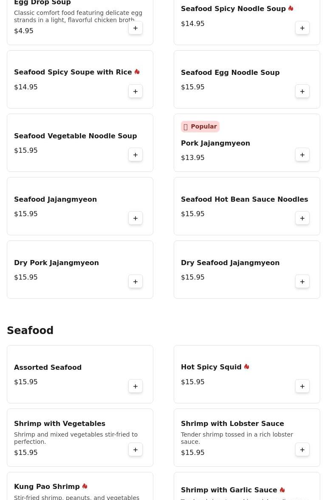Add Seafood Vegetable Noodle Soup to cart
This screenshot has height=500, width=327.
(135, 155)
